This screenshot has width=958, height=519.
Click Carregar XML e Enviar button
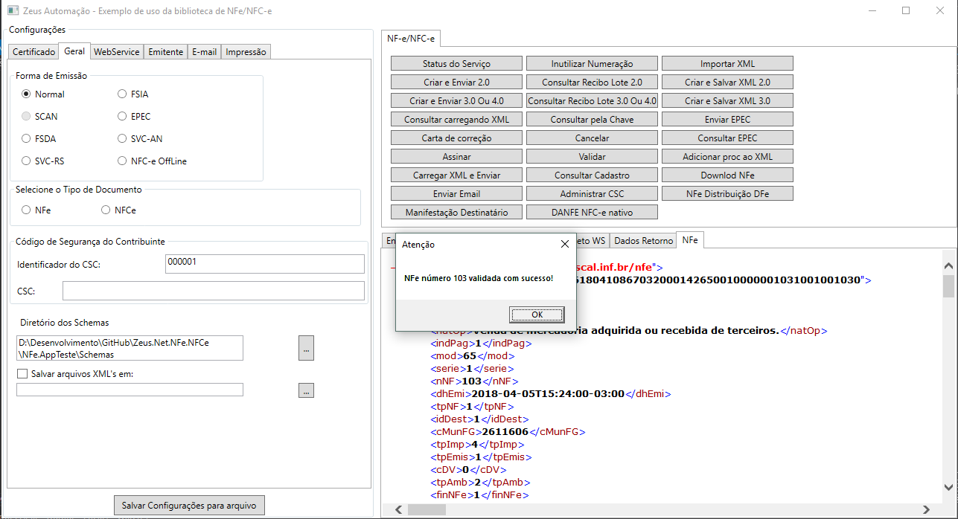(456, 175)
